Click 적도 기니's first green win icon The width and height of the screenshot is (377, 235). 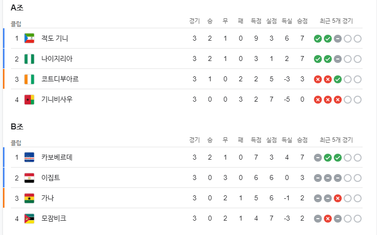pyautogui.click(x=318, y=39)
